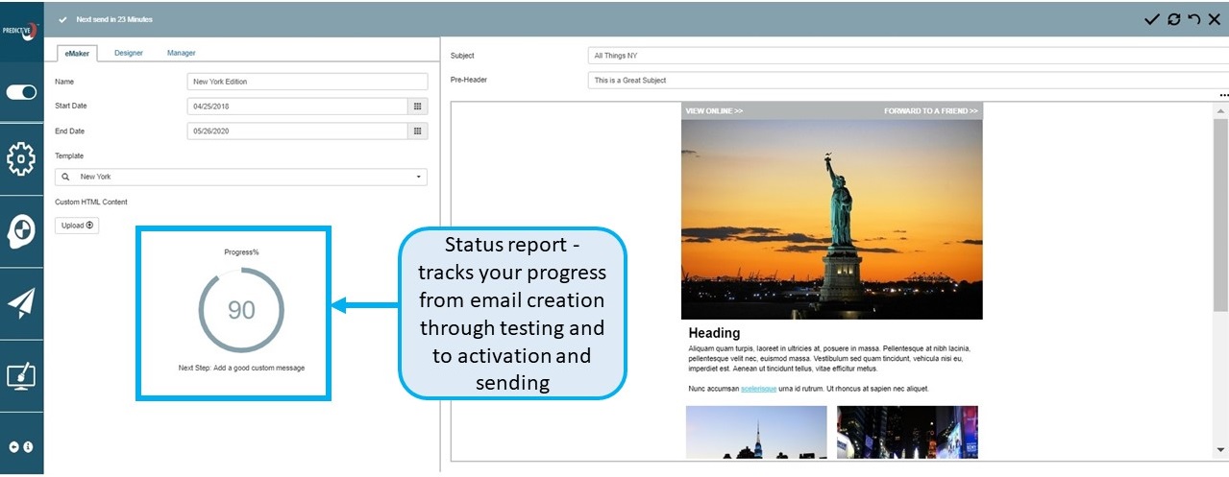This screenshot has width=1229, height=477.
Task: Select the monitor with brush design icon
Action: click(x=21, y=375)
